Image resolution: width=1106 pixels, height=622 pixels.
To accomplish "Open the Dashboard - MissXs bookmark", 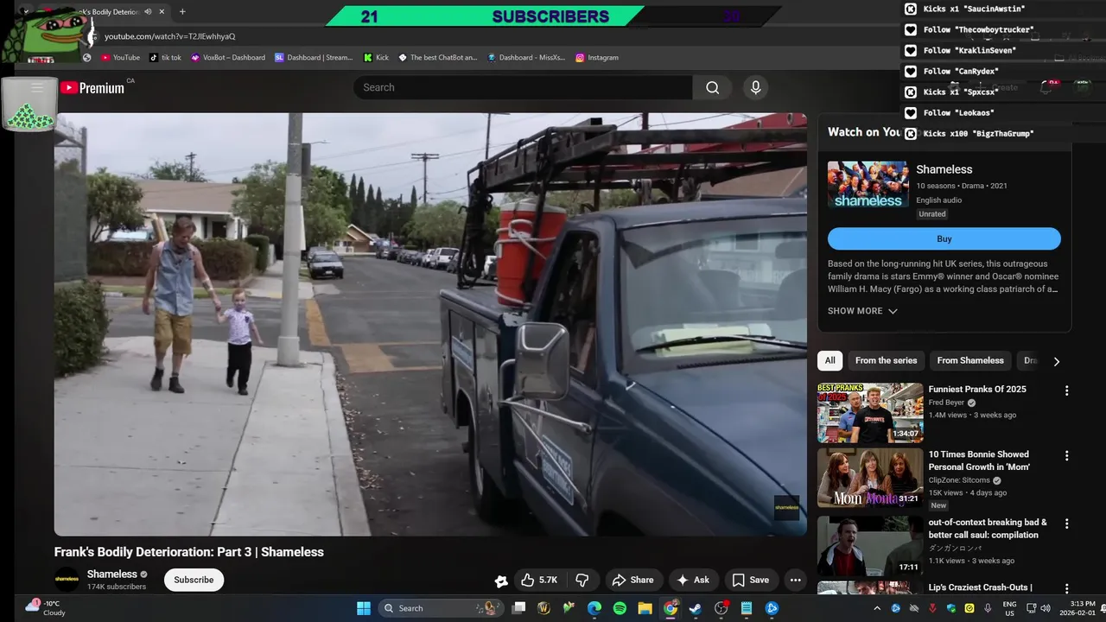I will pyautogui.click(x=526, y=57).
